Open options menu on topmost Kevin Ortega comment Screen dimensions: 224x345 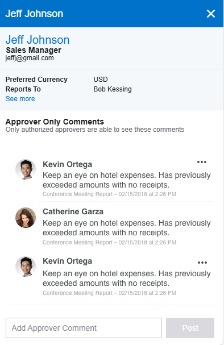click(202, 162)
